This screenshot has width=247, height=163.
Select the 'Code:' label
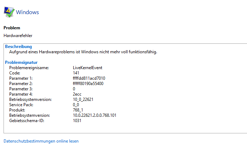tap(15, 73)
